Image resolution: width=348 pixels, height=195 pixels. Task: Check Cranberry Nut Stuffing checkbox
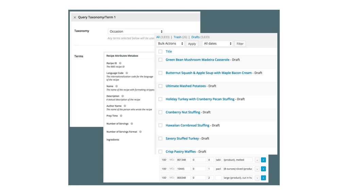coord(160,112)
